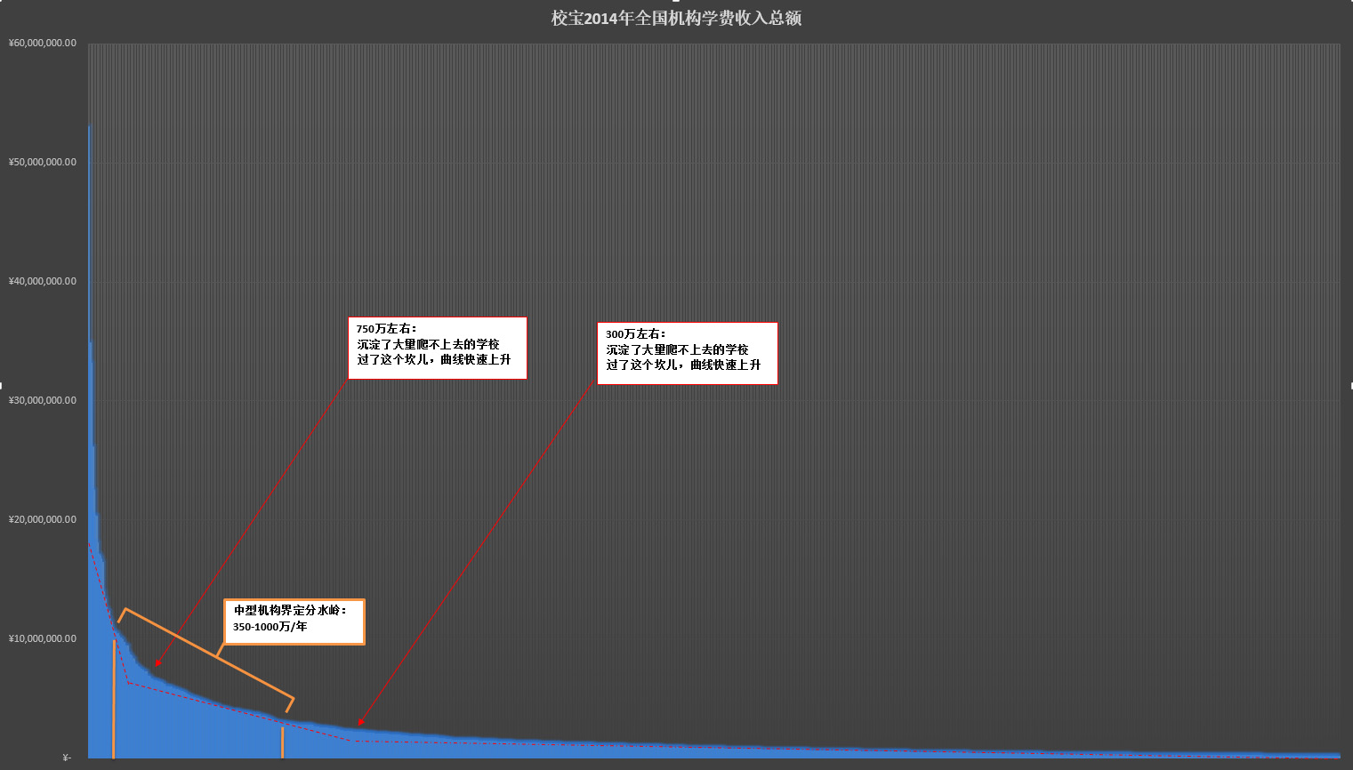Click the red arrowhead below 750万 annotation line
This screenshot has height=770, width=1353.
point(157,662)
